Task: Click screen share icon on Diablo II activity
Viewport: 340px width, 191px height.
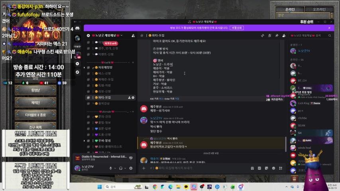Action: coord(131,158)
